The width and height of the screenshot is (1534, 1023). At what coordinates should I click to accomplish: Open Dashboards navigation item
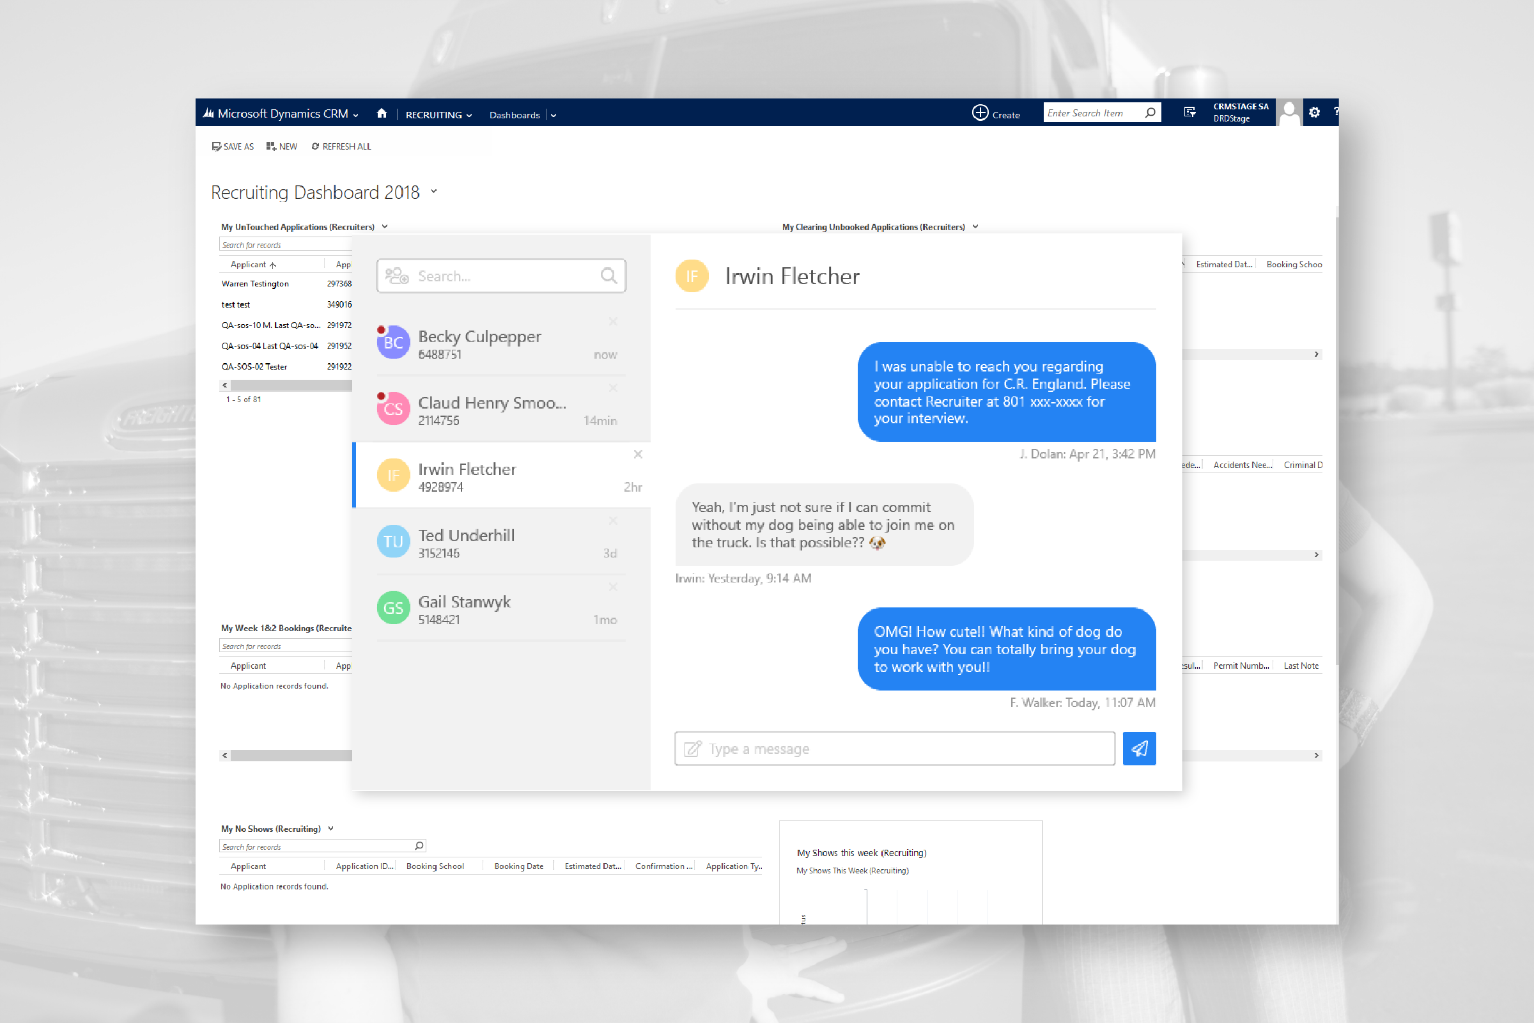pyautogui.click(x=515, y=115)
